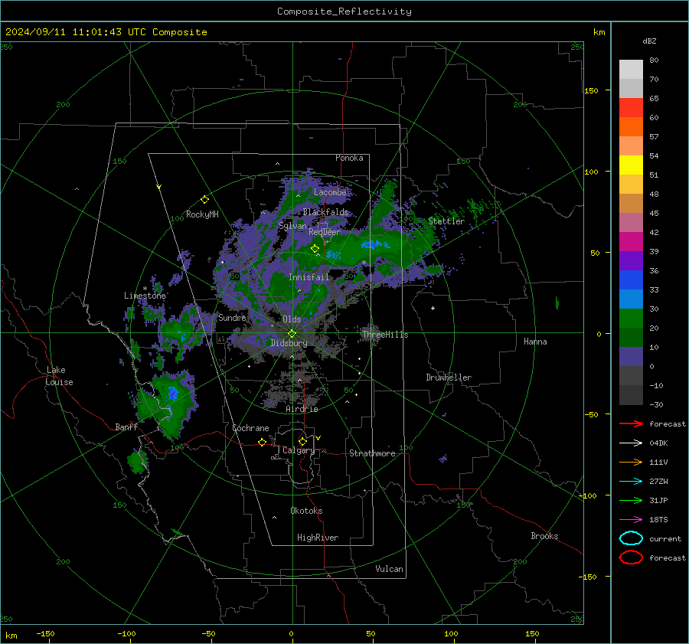Click the magenta 18TS arrow icon
689x644 pixels.
[x=631, y=519]
